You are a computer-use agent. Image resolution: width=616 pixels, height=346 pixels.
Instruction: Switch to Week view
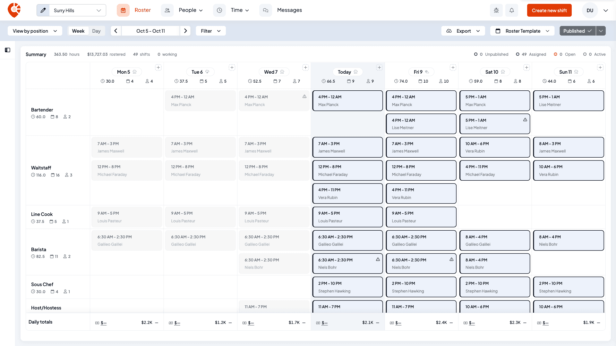tap(78, 31)
